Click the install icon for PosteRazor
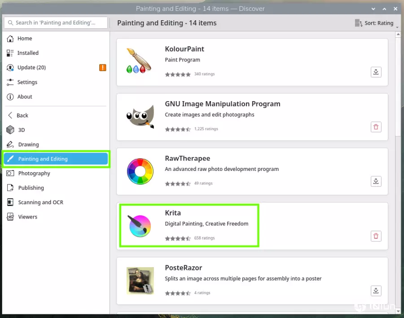This screenshot has height=318, width=404. click(x=376, y=291)
